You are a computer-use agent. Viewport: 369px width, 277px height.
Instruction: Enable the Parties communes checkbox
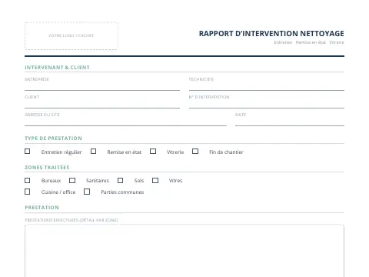pos(87,192)
